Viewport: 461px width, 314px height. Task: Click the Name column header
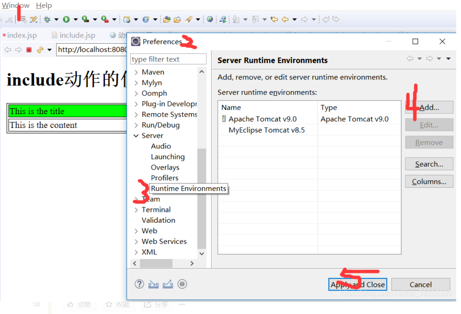tap(231, 107)
